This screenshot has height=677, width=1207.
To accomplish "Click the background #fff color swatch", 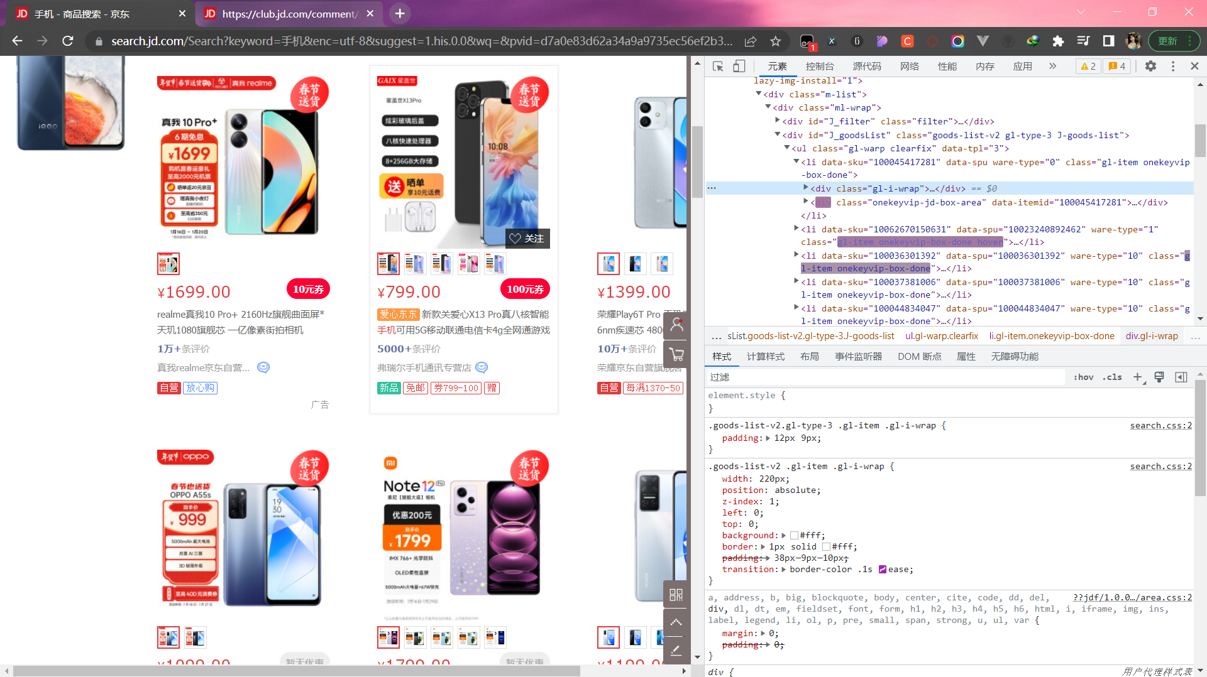I will [794, 536].
